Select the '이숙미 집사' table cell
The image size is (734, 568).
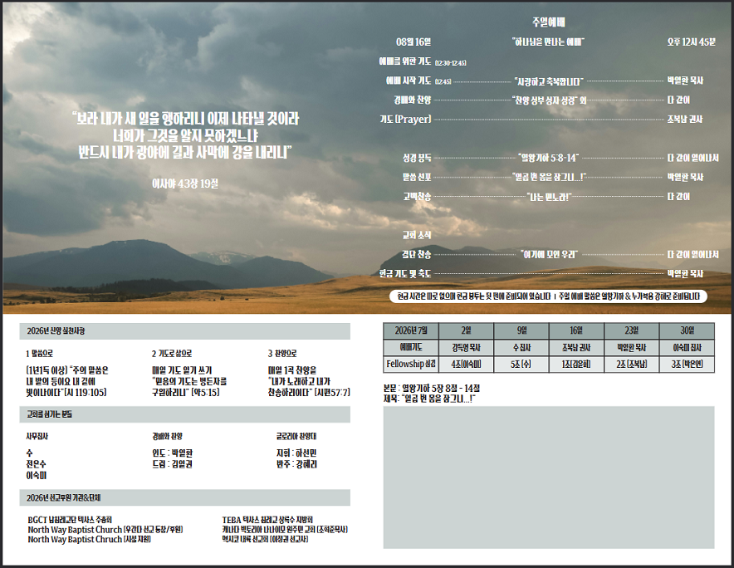coord(687,347)
